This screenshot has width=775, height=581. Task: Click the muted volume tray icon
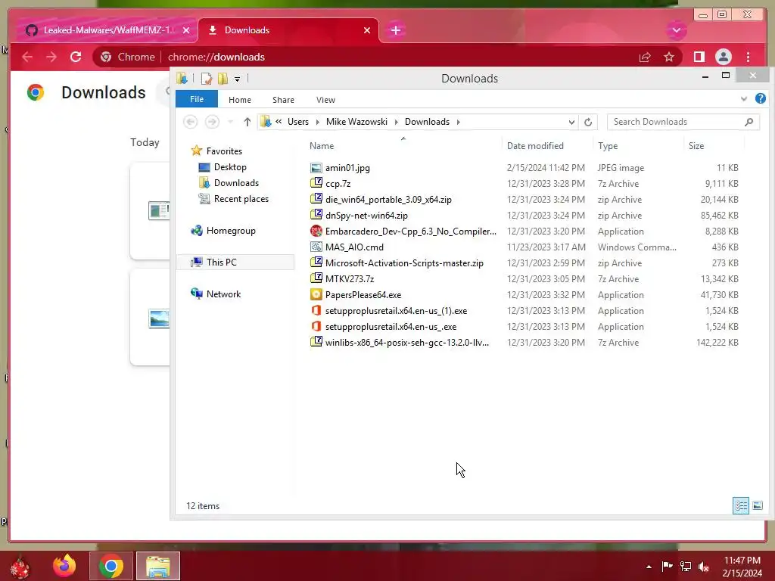[x=704, y=566]
